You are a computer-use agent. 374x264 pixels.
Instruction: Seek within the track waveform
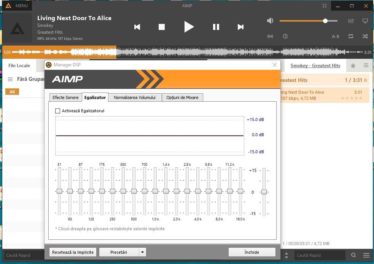(188, 52)
